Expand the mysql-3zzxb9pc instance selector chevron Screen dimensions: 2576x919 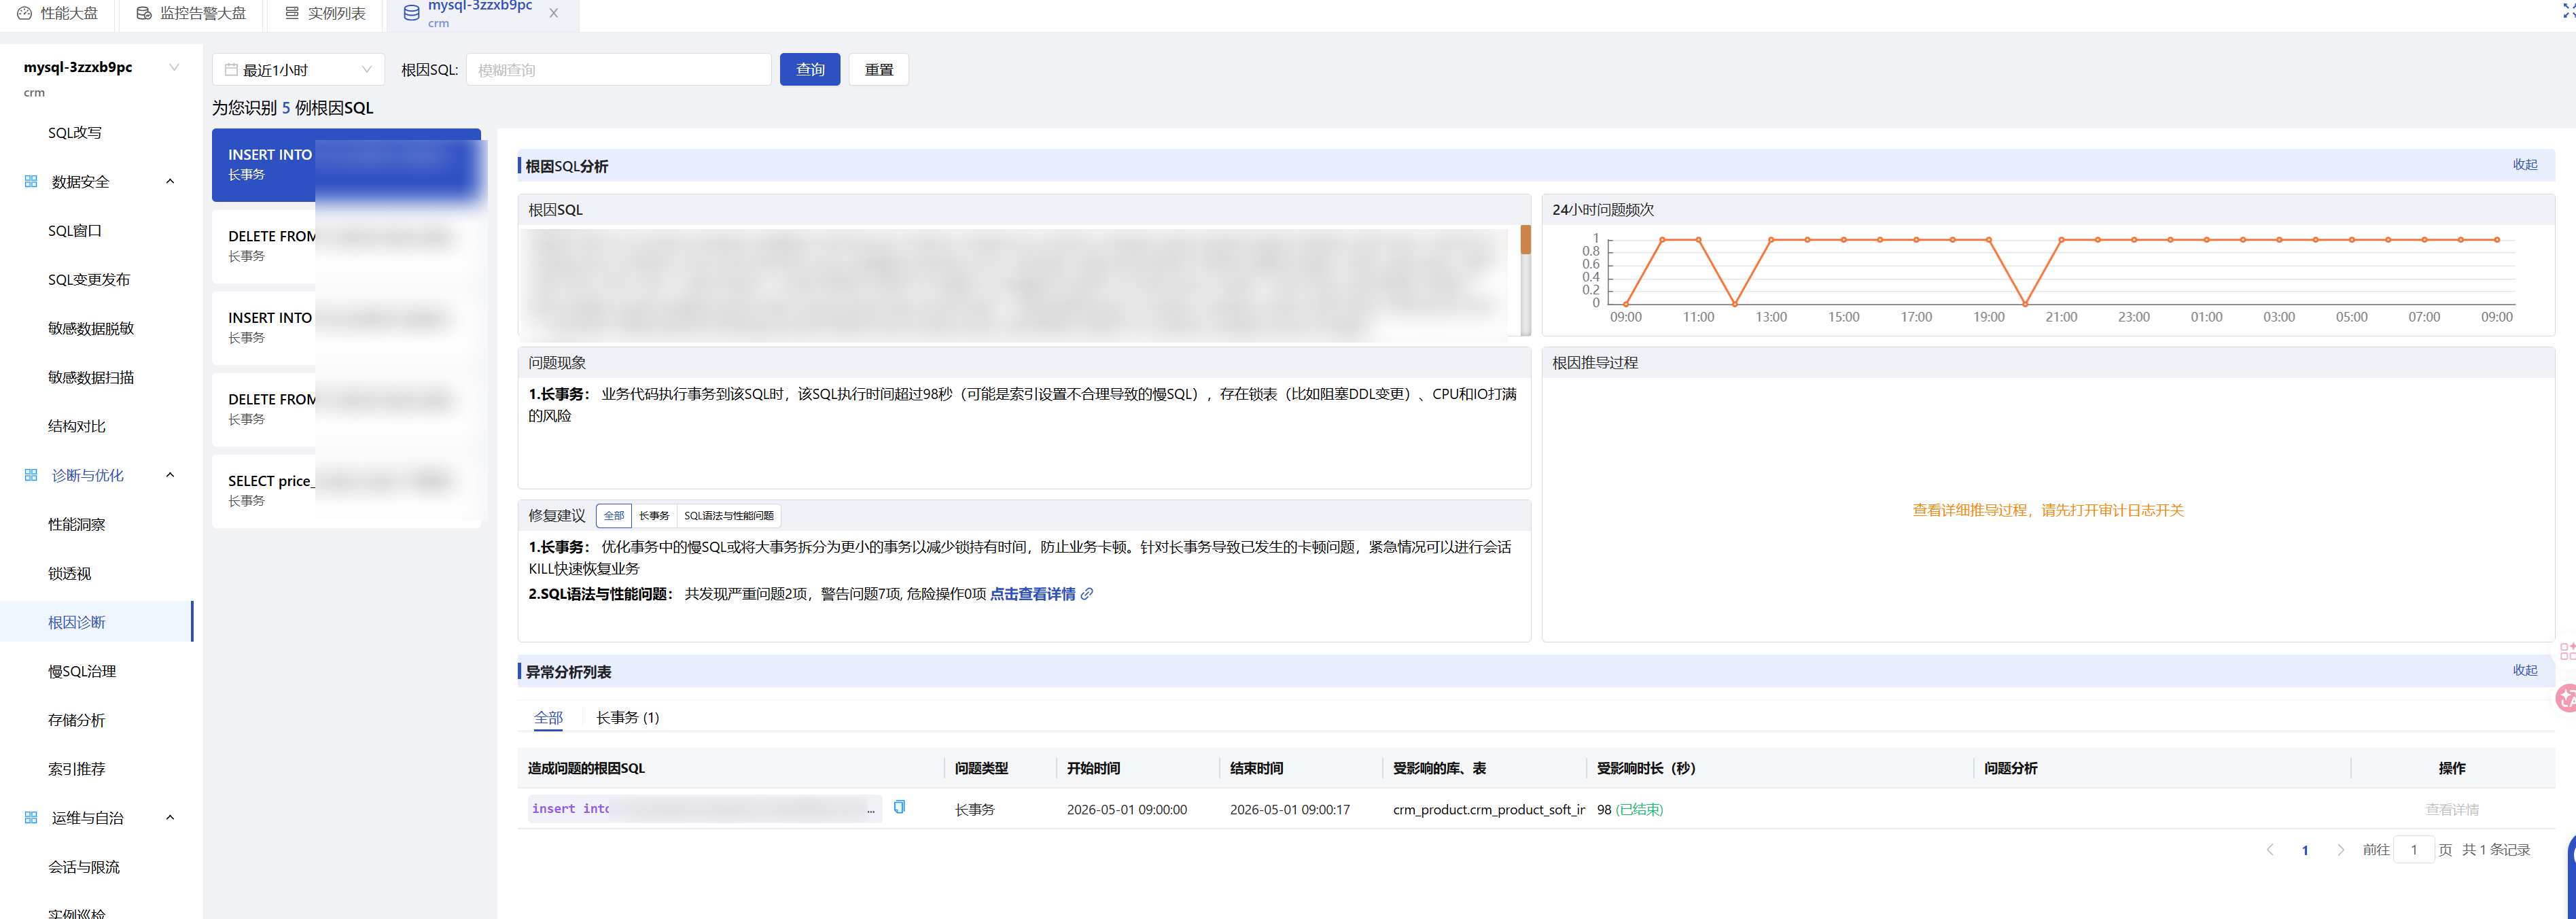tap(174, 67)
